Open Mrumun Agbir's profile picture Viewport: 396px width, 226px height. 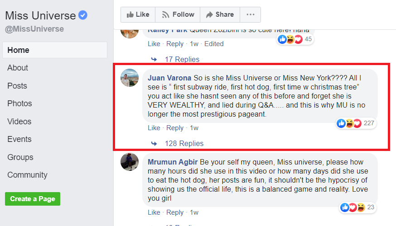(x=130, y=162)
